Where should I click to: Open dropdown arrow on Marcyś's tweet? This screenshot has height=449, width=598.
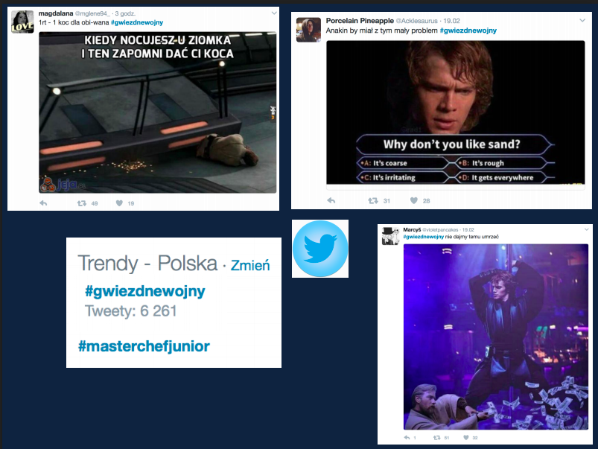(587, 229)
